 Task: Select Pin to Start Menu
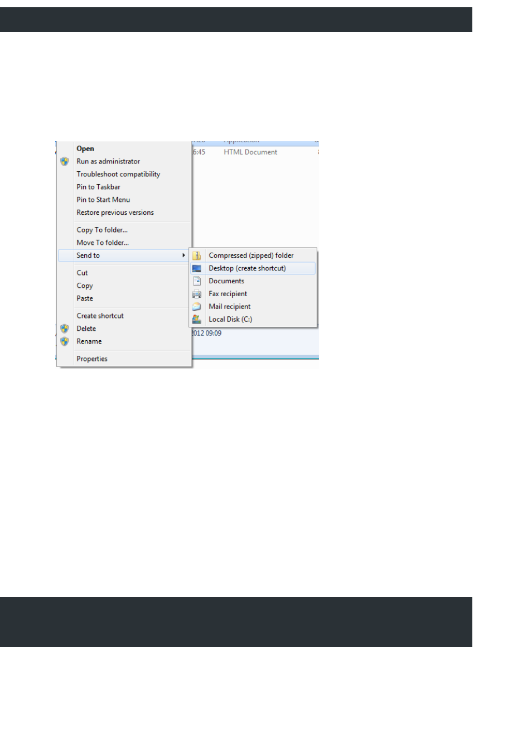tap(124, 200)
